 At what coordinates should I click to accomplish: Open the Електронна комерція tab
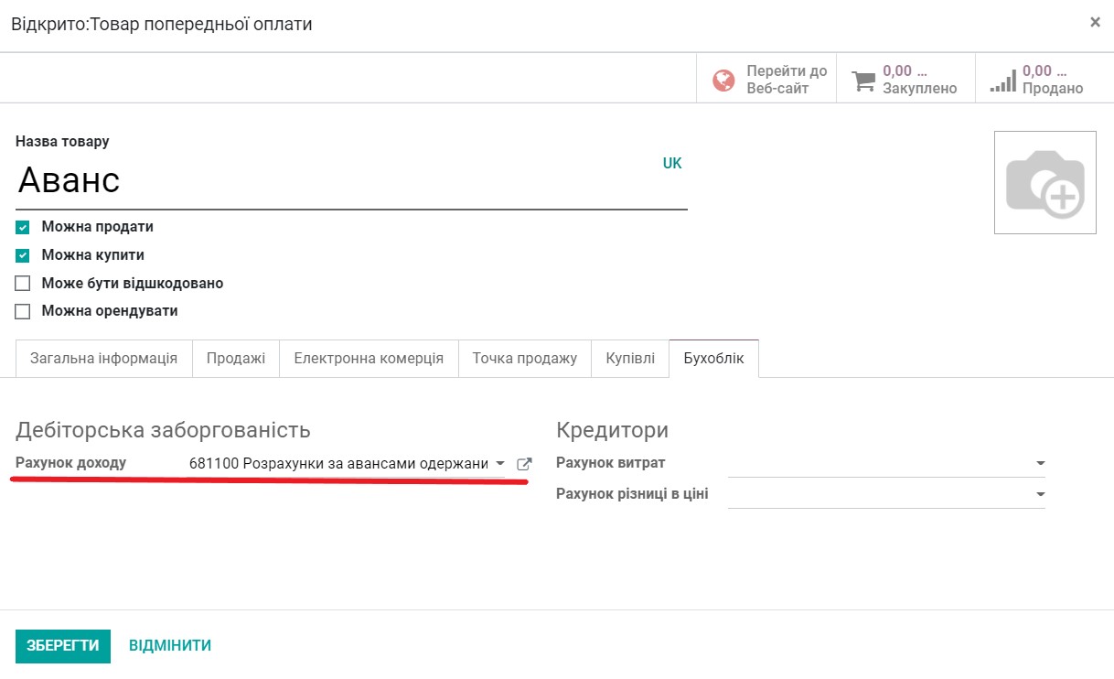click(x=368, y=358)
